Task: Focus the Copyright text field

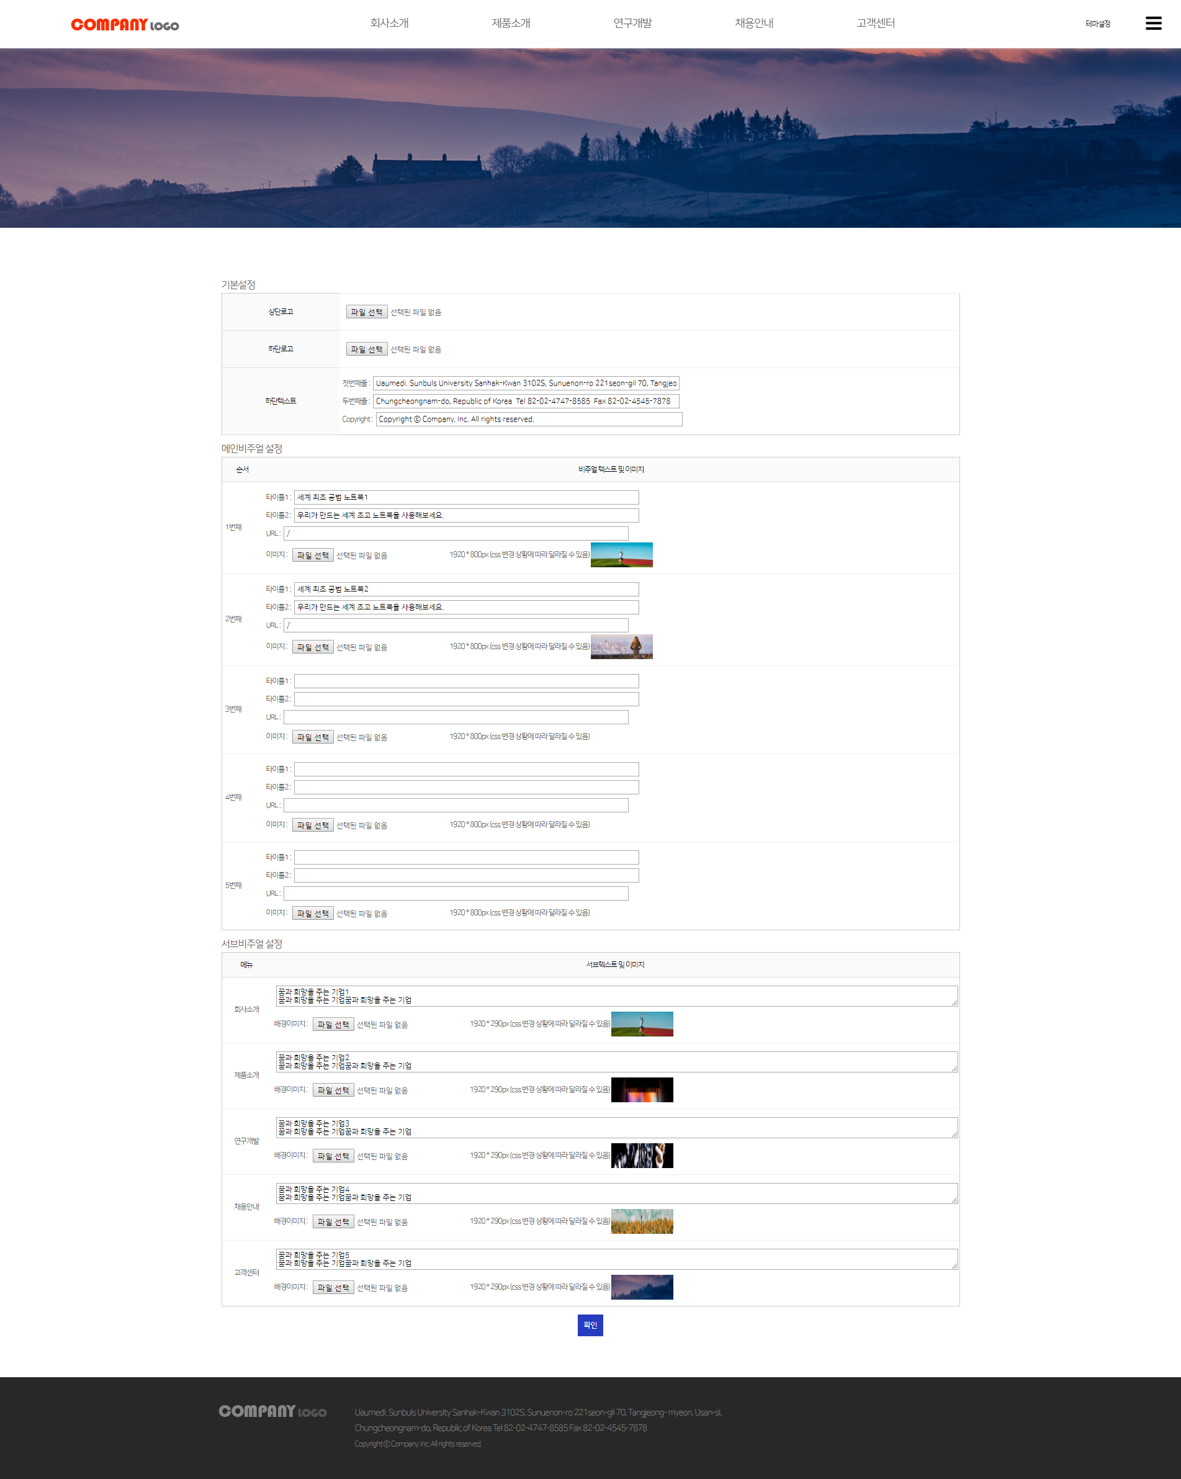Action: (529, 419)
